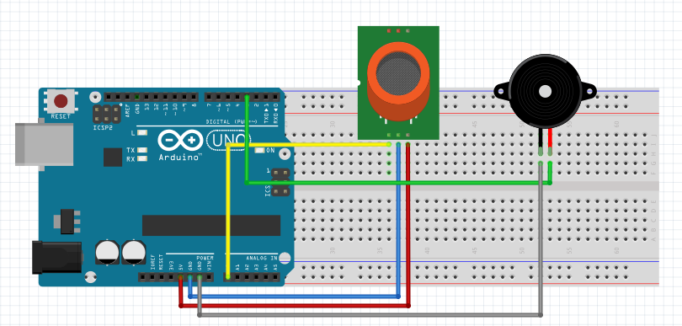Select the MQ gas sensor module
The height and width of the screenshot is (326, 682).
398,83
